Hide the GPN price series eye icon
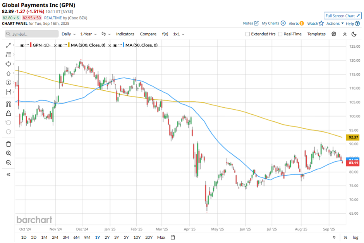Image resolution: width=364 pixels, height=243 pixels. coord(22,45)
